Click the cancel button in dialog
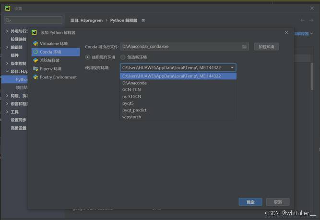 278,202
